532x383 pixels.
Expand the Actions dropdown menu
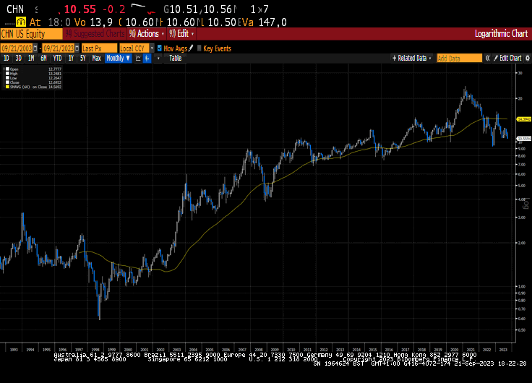[x=146, y=34]
